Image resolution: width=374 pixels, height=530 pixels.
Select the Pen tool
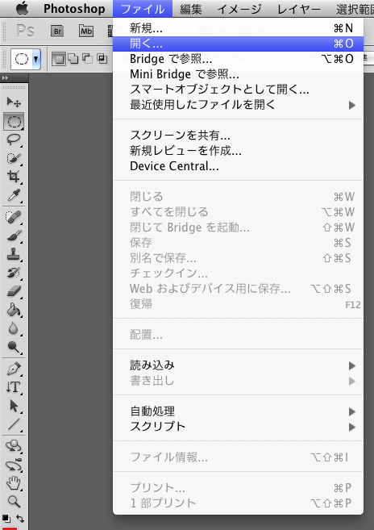click(14, 369)
